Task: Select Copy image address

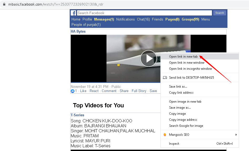Action: [x=200, y=119]
